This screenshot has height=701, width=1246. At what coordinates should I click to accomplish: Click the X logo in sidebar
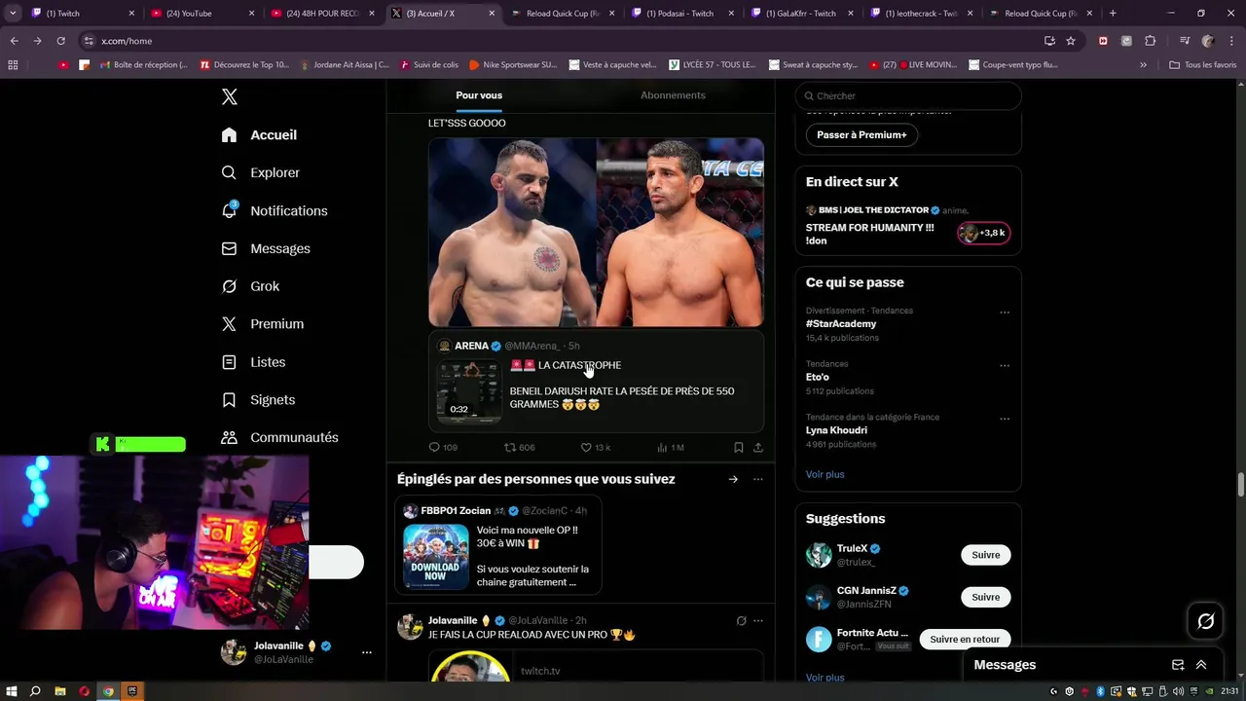pyautogui.click(x=230, y=96)
